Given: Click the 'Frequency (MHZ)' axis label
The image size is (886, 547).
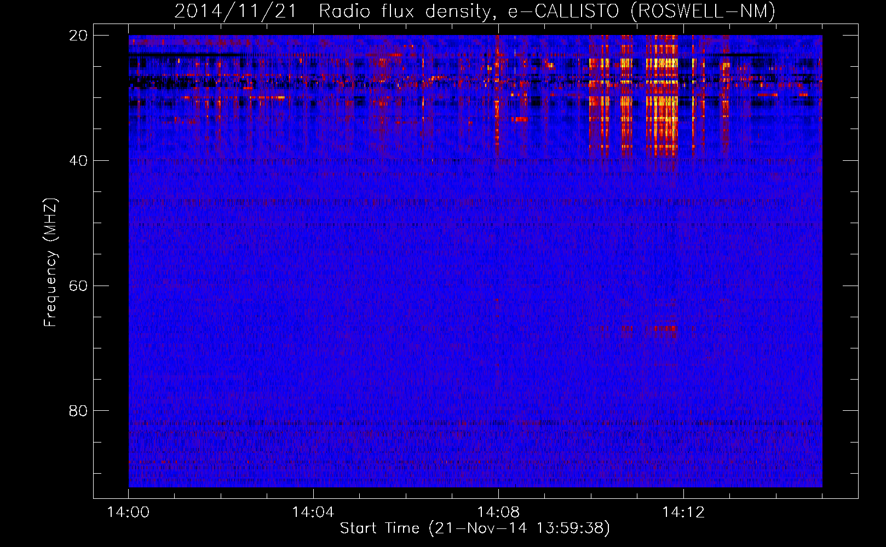Looking at the screenshot, I should 50,263.
